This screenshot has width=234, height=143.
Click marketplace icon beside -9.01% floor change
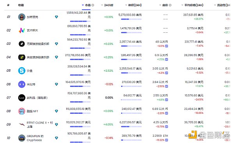(x=167, y=46)
